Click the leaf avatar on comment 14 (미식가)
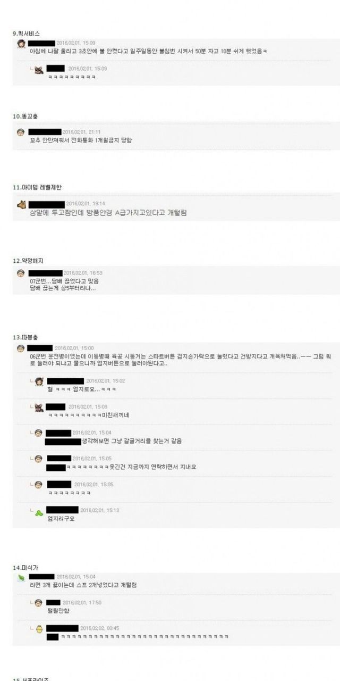This screenshot has height=681, width=340. (x=21, y=578)
